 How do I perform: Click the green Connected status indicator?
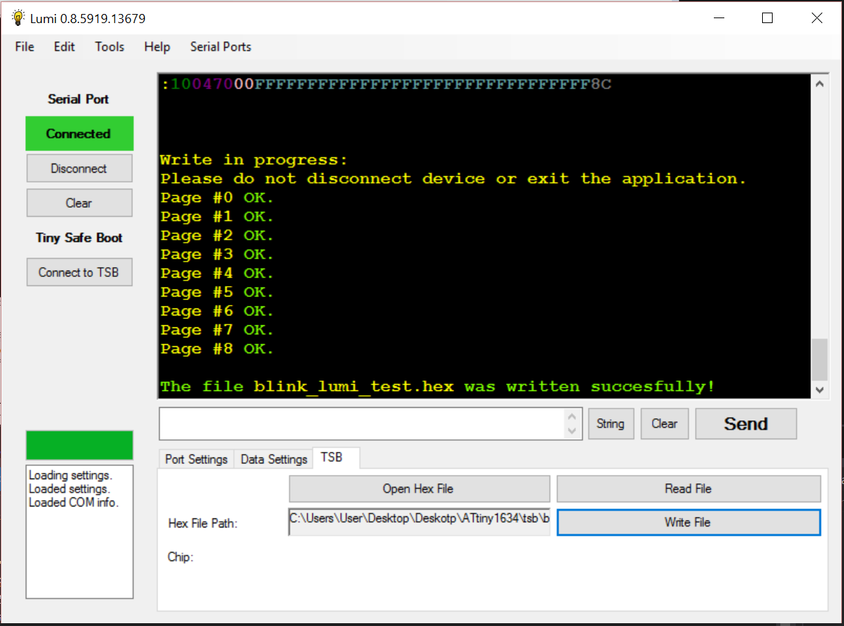pos(79,134)
